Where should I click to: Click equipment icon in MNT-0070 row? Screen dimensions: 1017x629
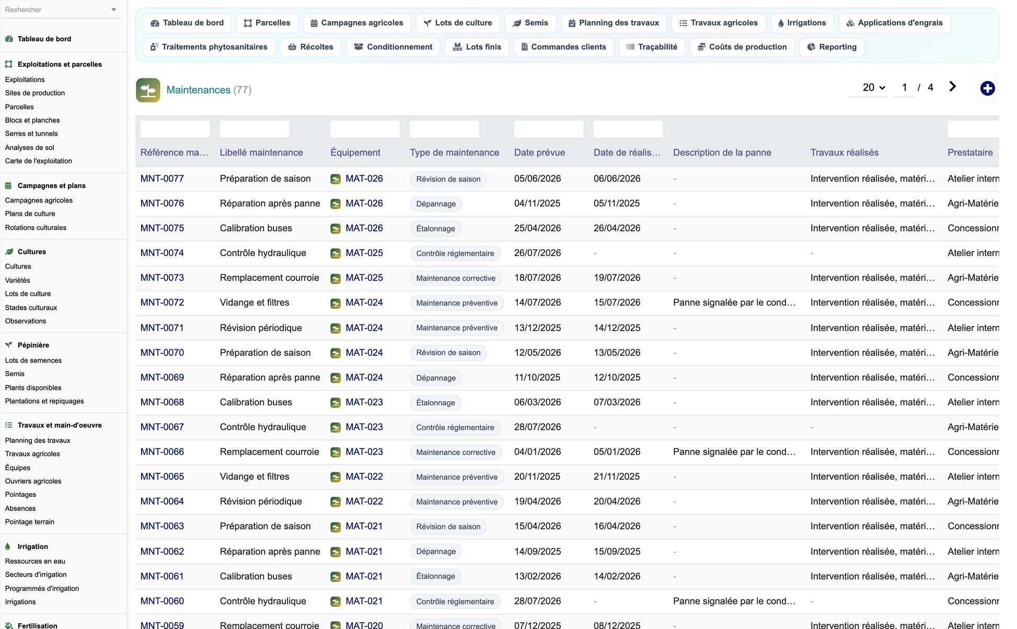coord(336,353)
